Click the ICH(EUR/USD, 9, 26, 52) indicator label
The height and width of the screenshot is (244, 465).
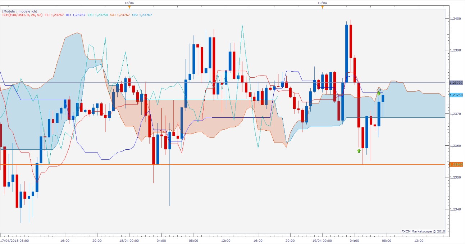(x=23, y=15)
